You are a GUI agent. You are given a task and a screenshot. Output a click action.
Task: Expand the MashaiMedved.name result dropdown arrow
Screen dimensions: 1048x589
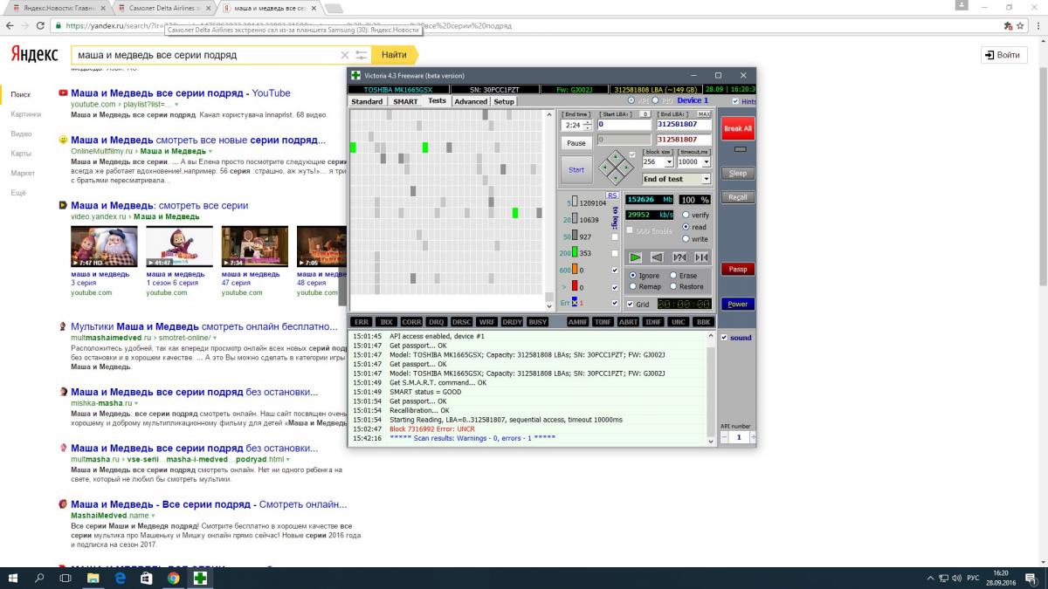153,517
